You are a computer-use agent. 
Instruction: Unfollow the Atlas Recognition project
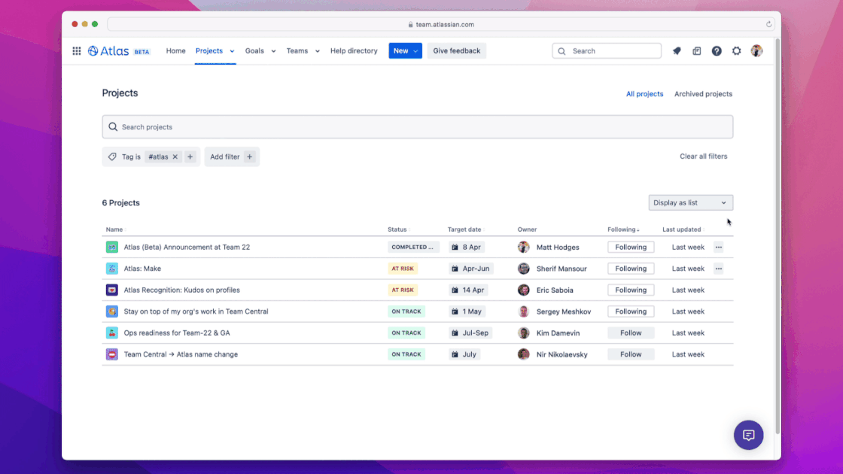click(631, 290)
